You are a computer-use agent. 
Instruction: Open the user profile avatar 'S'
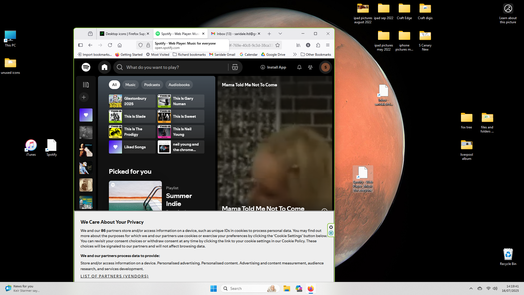pyautogui.click(x=326, y=67)
